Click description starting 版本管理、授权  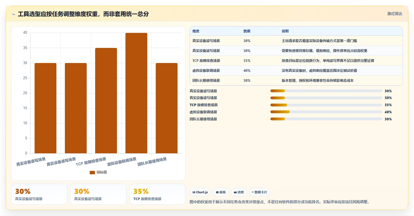coord(317,81)
